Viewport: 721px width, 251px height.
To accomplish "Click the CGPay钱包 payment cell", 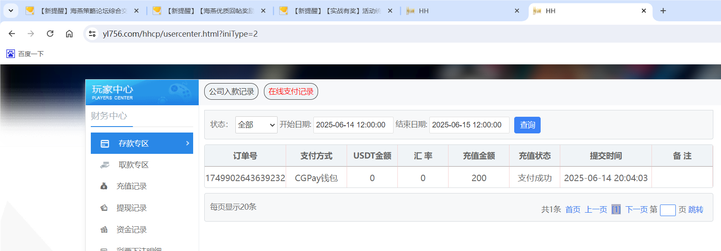I will (x=316, y=178).
